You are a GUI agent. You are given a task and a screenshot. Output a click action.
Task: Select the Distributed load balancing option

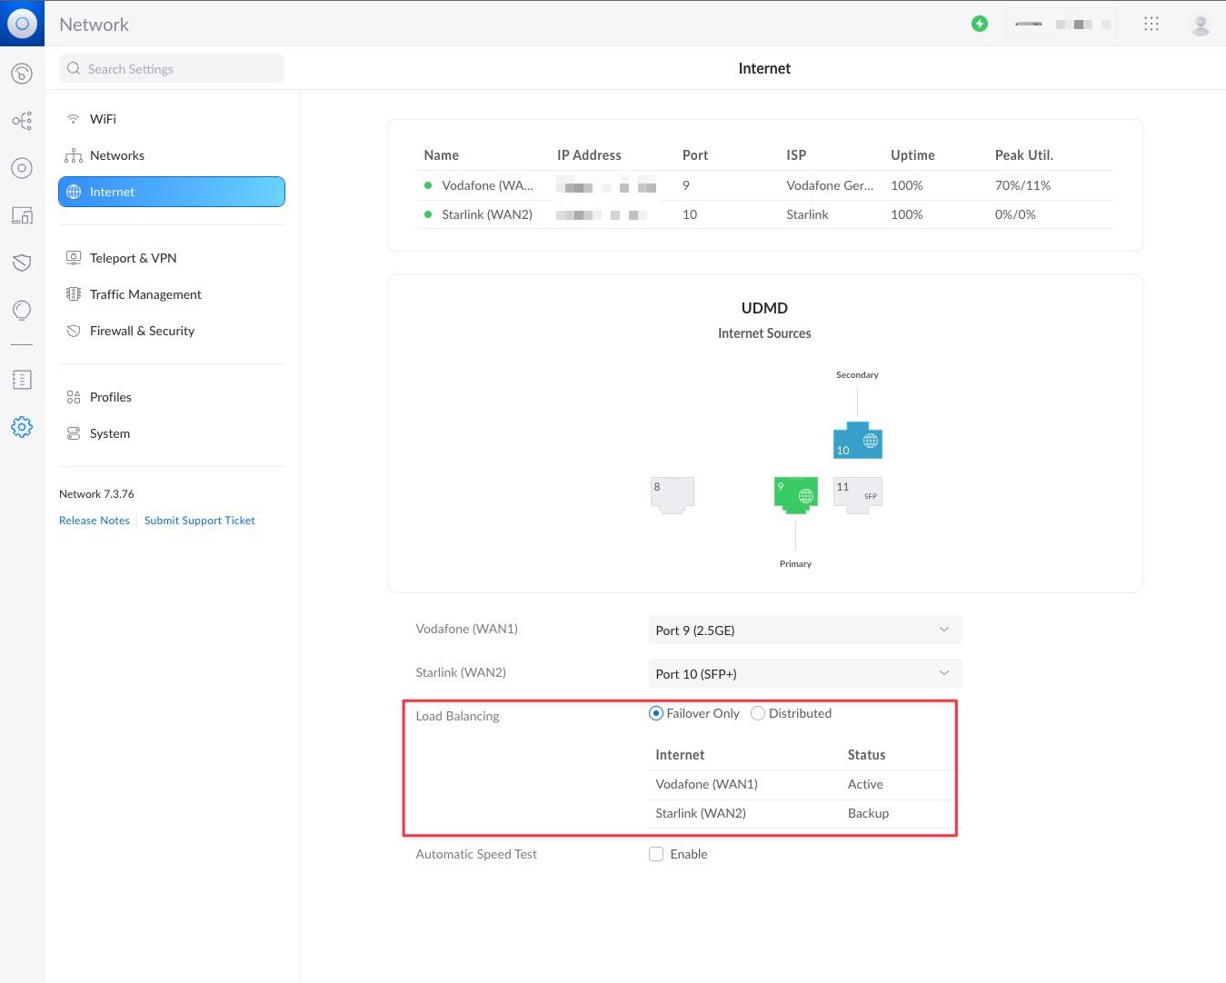click(758, 713)
